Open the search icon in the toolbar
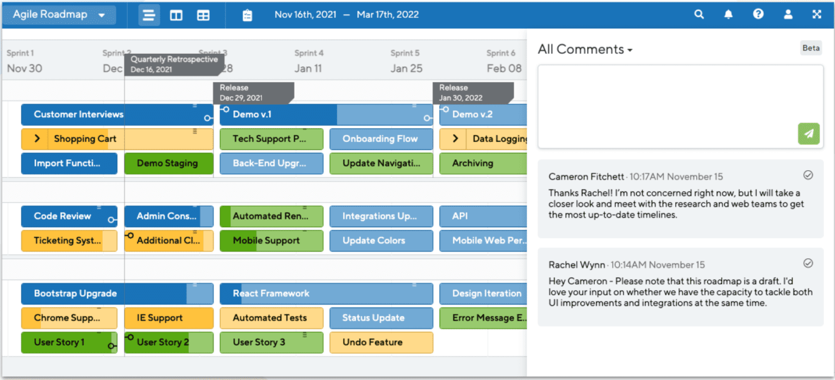This screenshot has width=835, height=380. (699, 14)
